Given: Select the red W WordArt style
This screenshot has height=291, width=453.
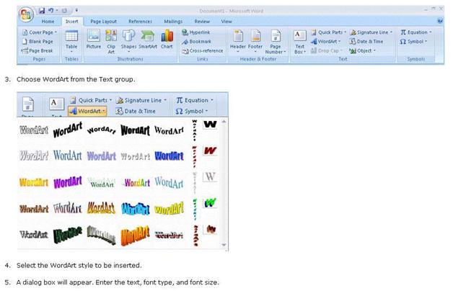Looking at the screenshot, I should click(210, 151).
